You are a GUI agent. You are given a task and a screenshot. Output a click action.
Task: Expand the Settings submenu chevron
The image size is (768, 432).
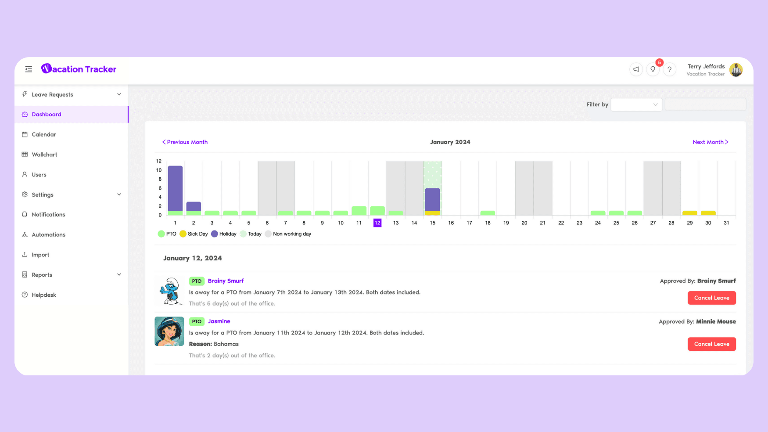click(119, 194)
